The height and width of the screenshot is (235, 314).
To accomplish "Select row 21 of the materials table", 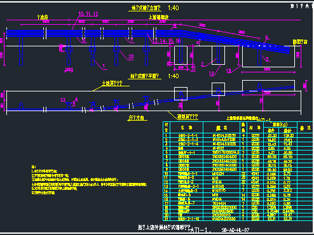I will click(238, 218).
